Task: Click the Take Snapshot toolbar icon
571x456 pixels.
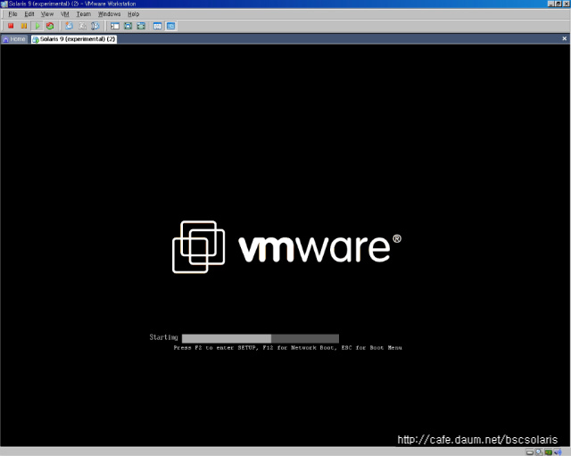Action: tap(69, 26)
